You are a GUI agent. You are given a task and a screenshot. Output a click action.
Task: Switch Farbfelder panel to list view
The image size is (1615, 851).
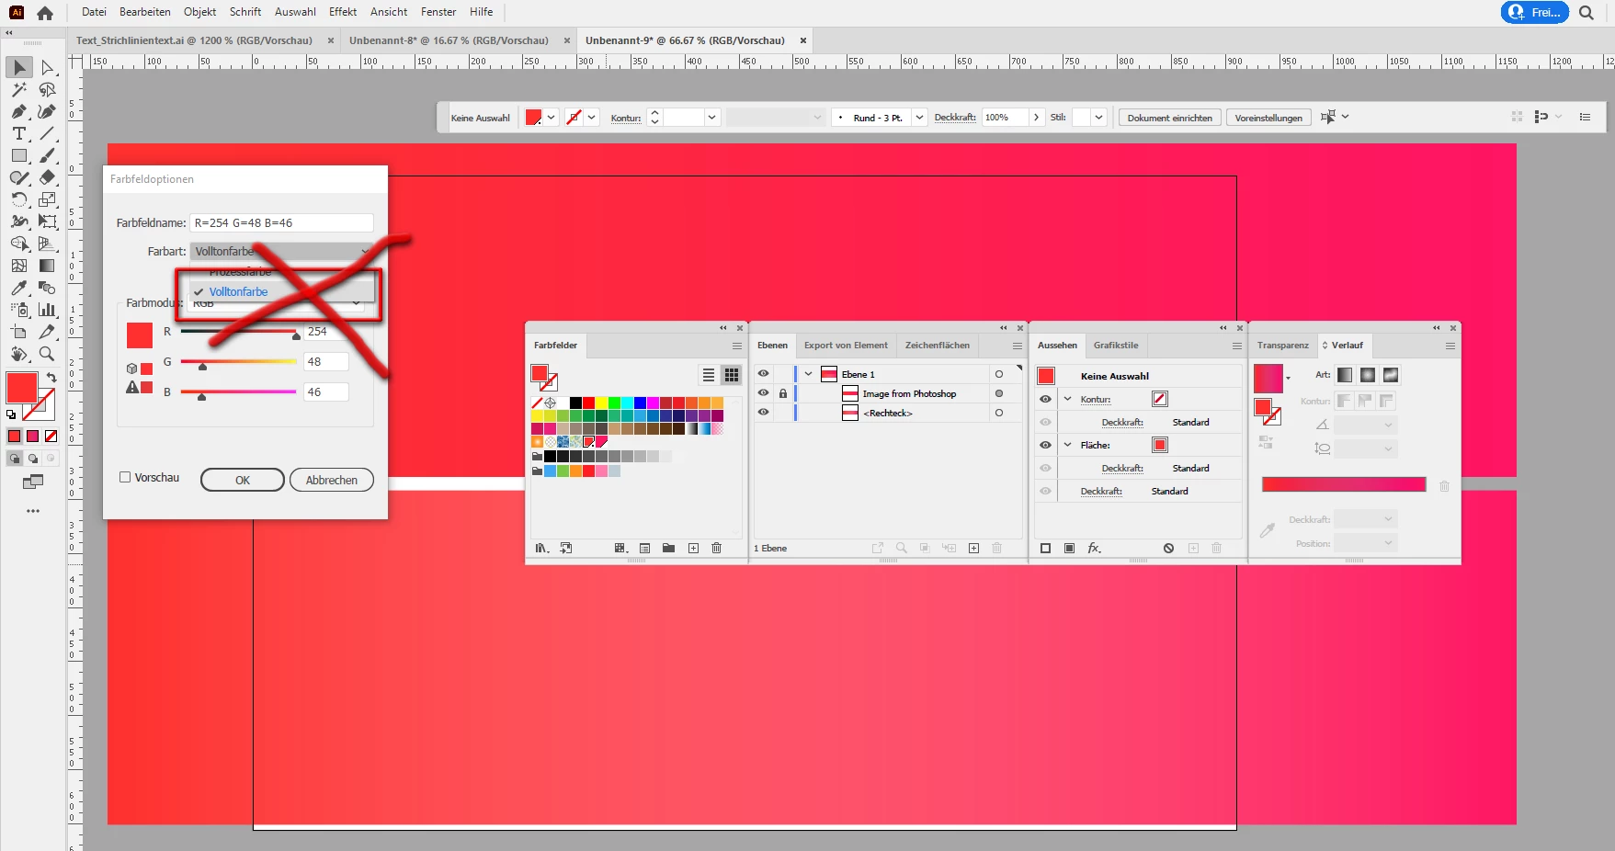coord(709,375)
